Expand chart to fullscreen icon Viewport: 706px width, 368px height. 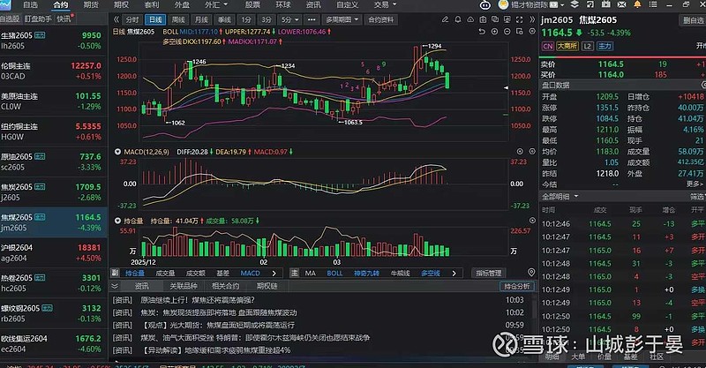[519, 19]
